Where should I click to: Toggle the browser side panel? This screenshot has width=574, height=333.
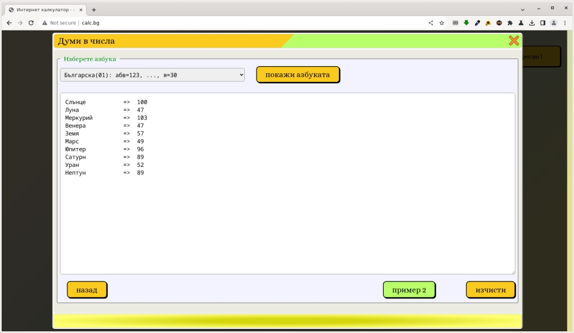543,23
